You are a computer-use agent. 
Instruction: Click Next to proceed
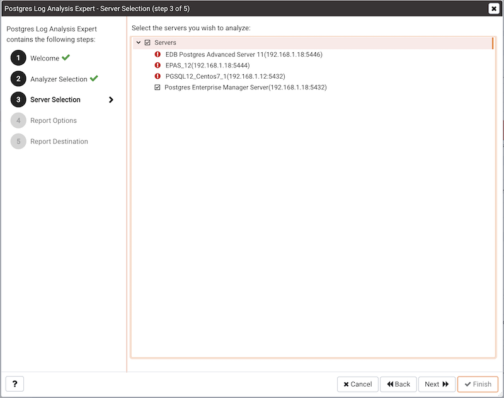(437, 384)
